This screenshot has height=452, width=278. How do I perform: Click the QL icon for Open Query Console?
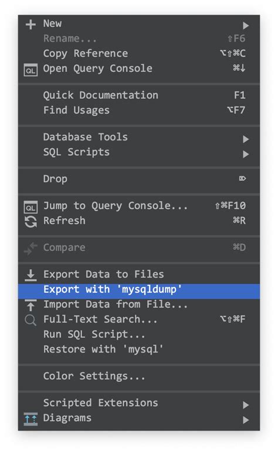click(x=30, y=70)
